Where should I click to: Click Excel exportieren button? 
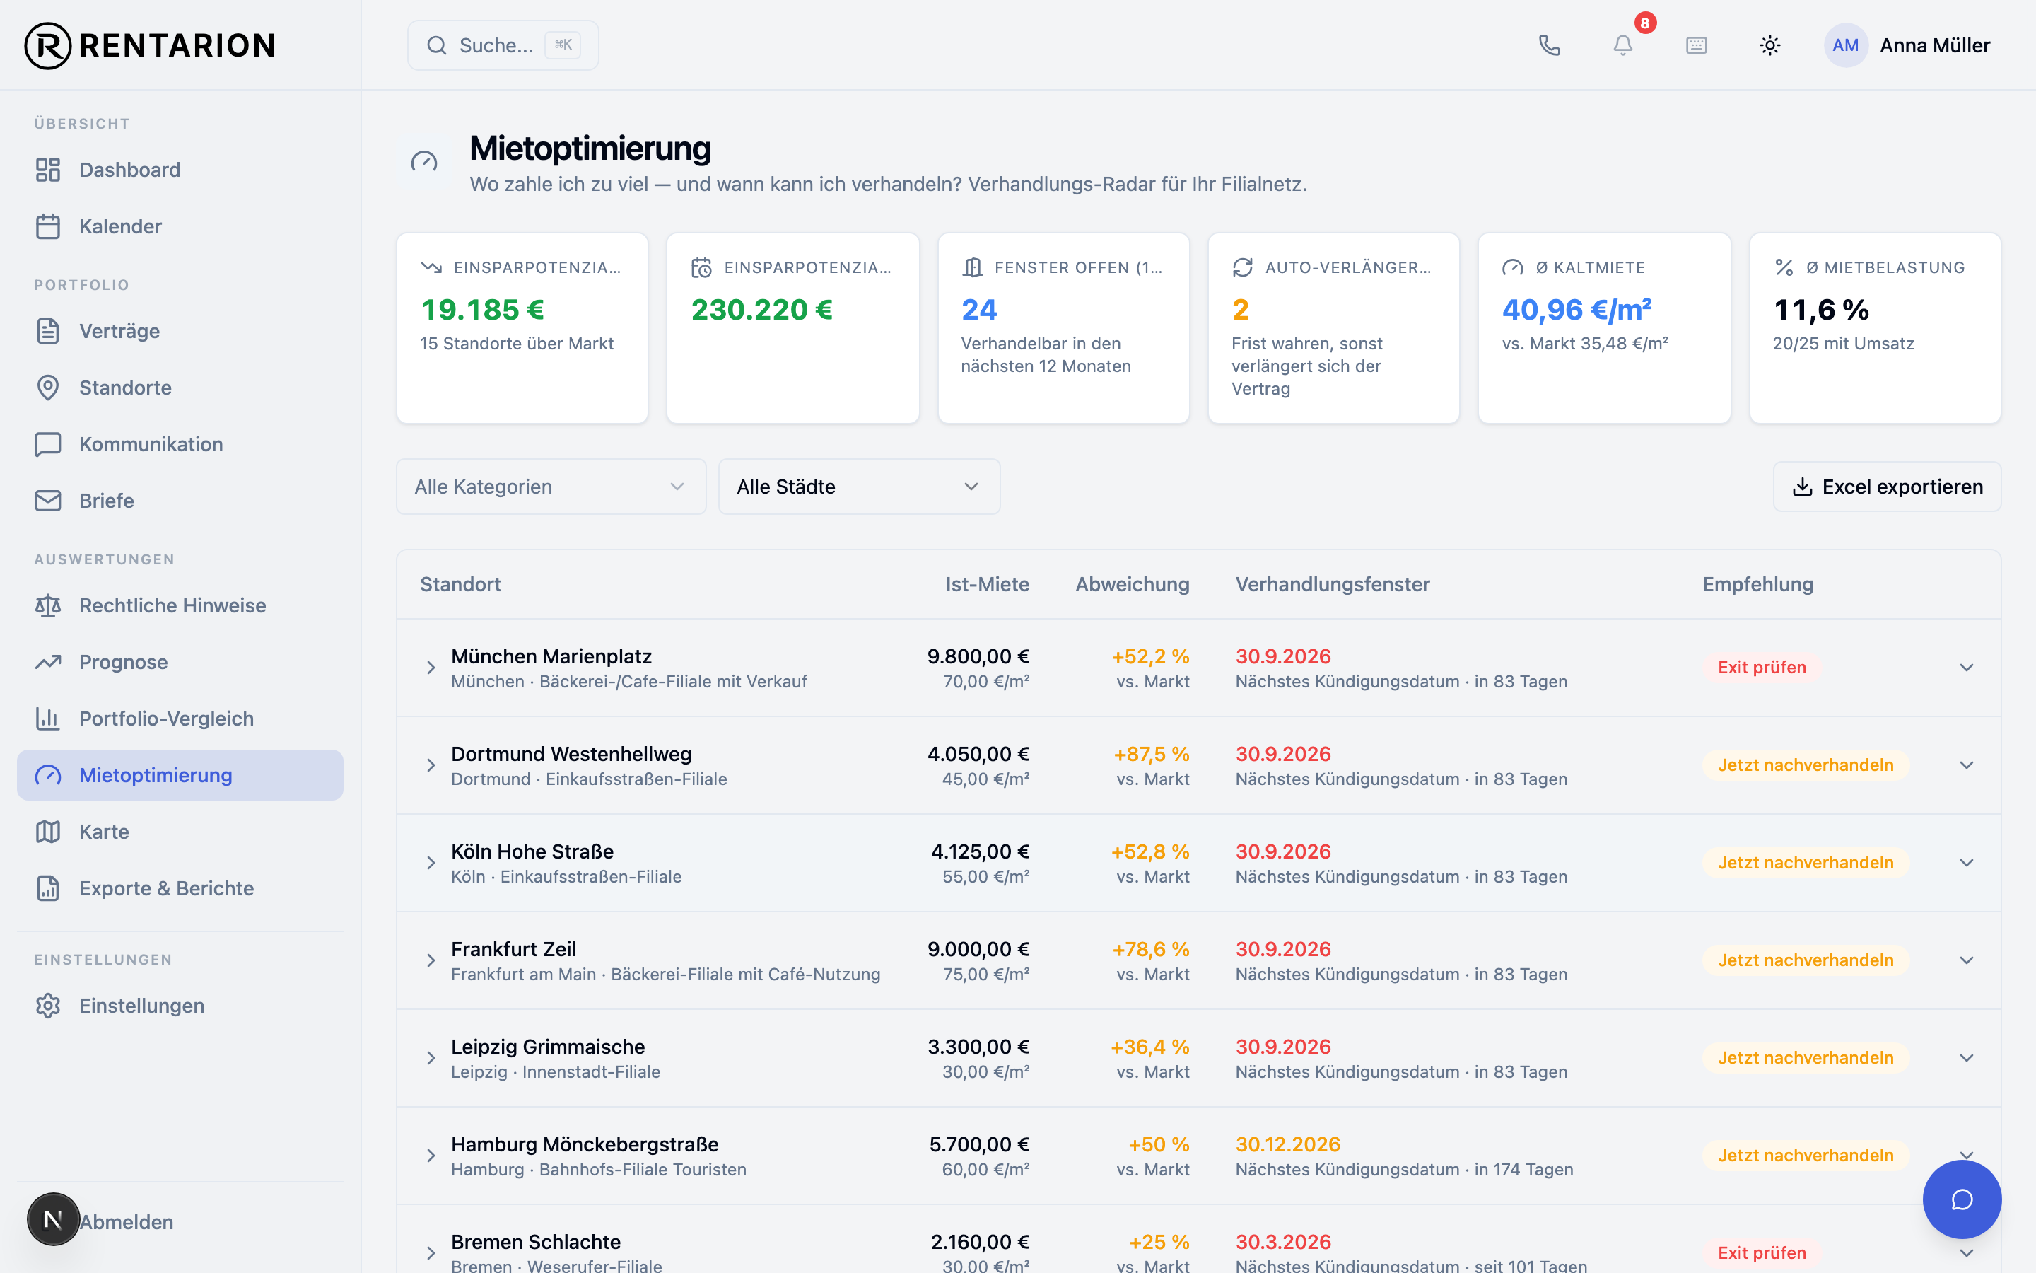(1886, 487)
